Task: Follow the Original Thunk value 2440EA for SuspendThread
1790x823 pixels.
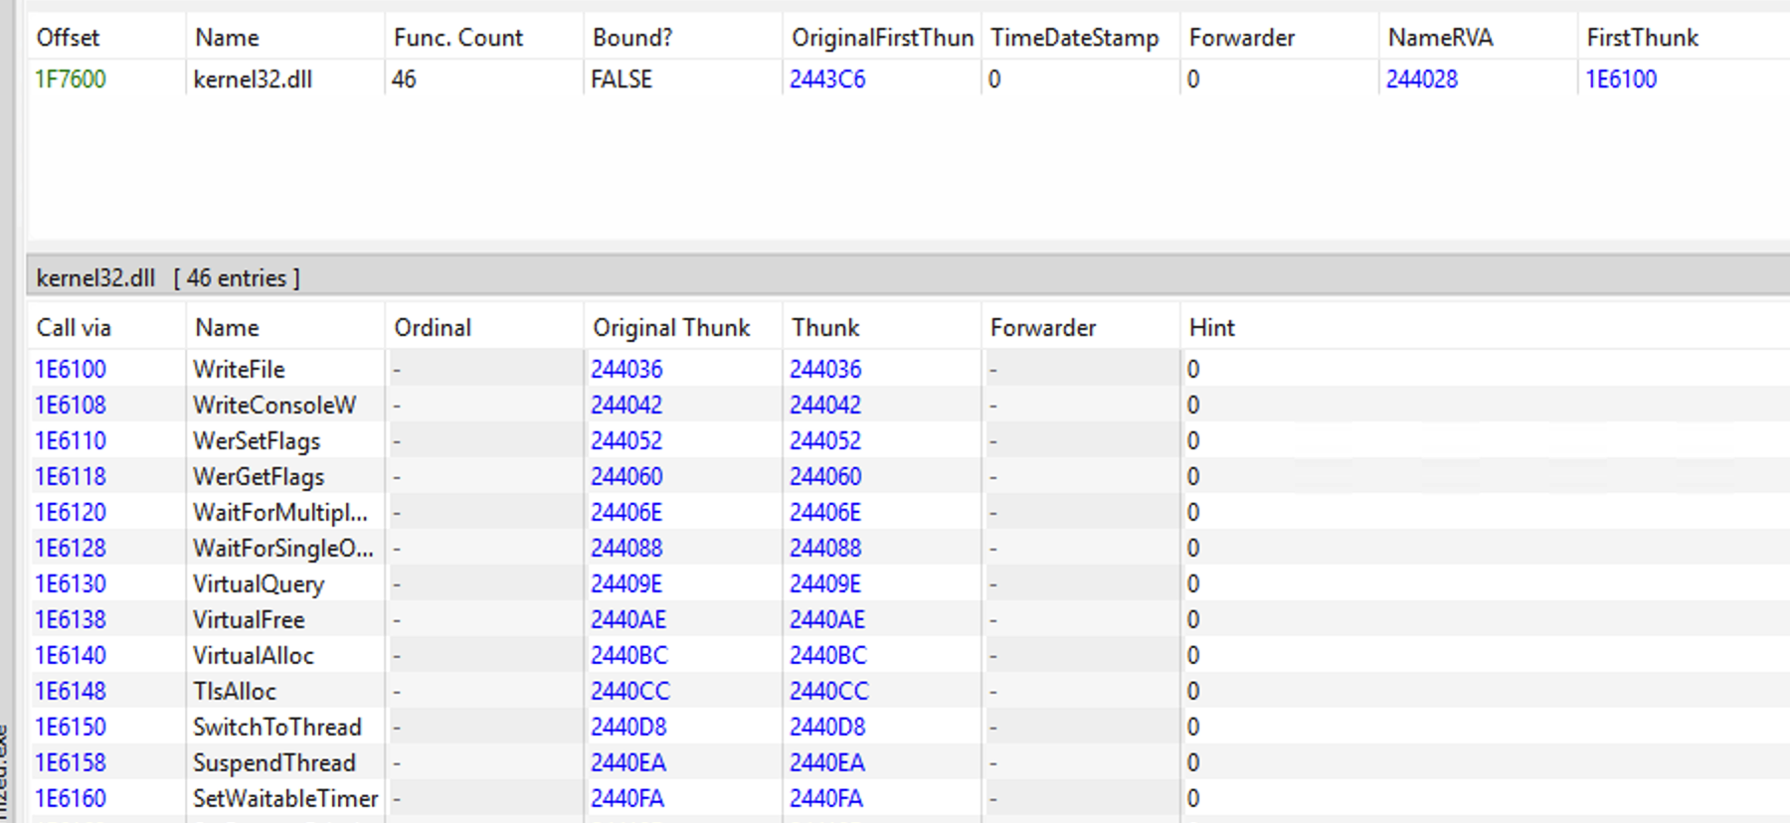Action: tap(628, 763)
